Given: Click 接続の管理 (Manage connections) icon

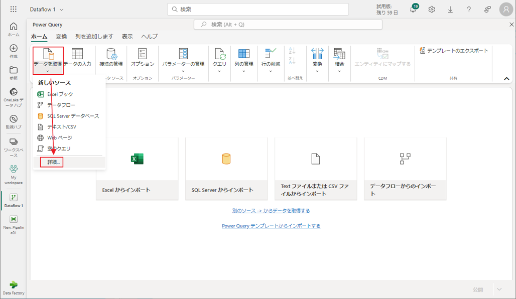Looking at the screenshot, I should (x=111, y=54).
